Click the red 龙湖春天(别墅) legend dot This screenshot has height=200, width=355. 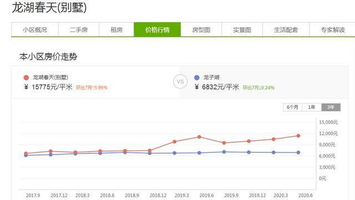click(x=26, y=78)
